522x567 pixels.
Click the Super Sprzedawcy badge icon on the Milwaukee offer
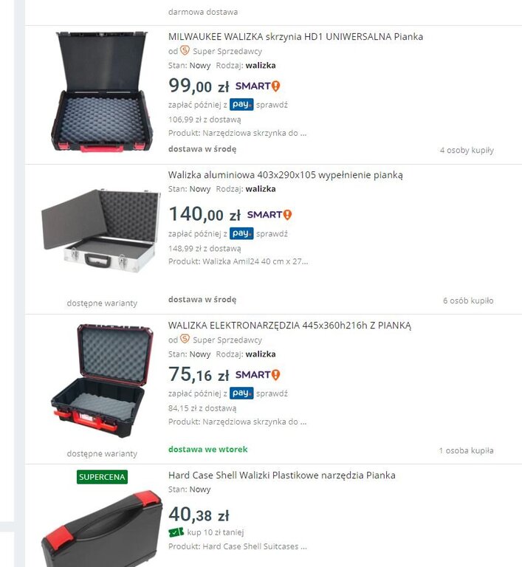click(x=185, y=50)
